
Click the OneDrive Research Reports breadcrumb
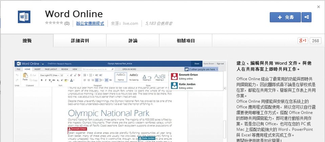click(60, 64)
